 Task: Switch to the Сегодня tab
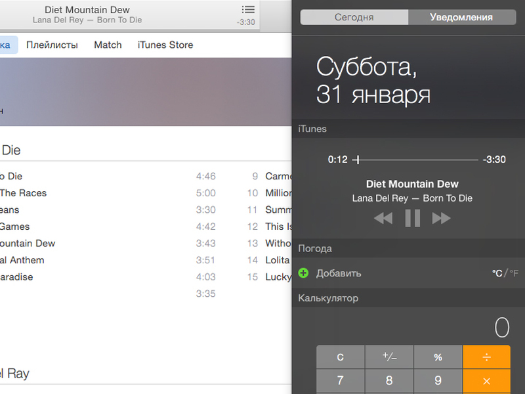pos(354,17)
